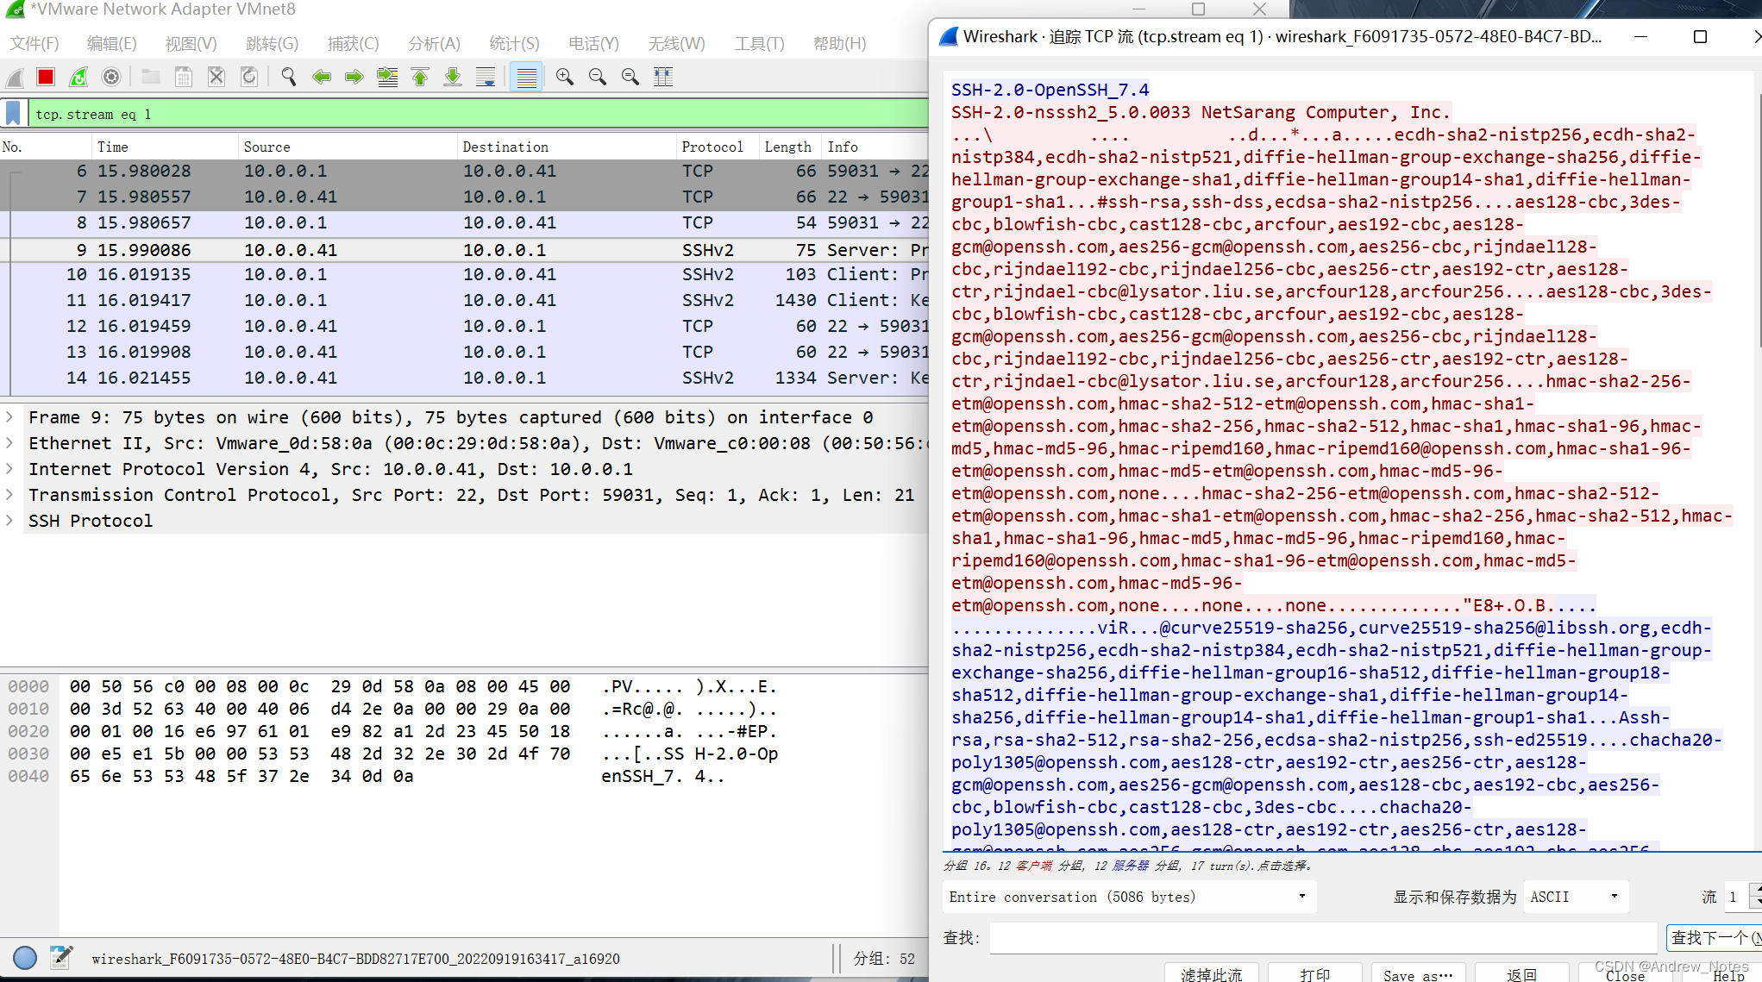Click the 滤掉此流 button
Screen dimensions: 1762x982
tap(1211, 974)
